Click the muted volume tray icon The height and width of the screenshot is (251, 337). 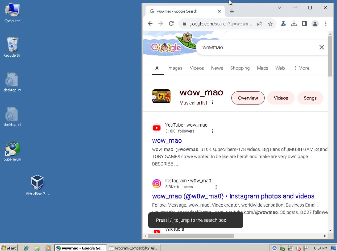coord(298,248)
